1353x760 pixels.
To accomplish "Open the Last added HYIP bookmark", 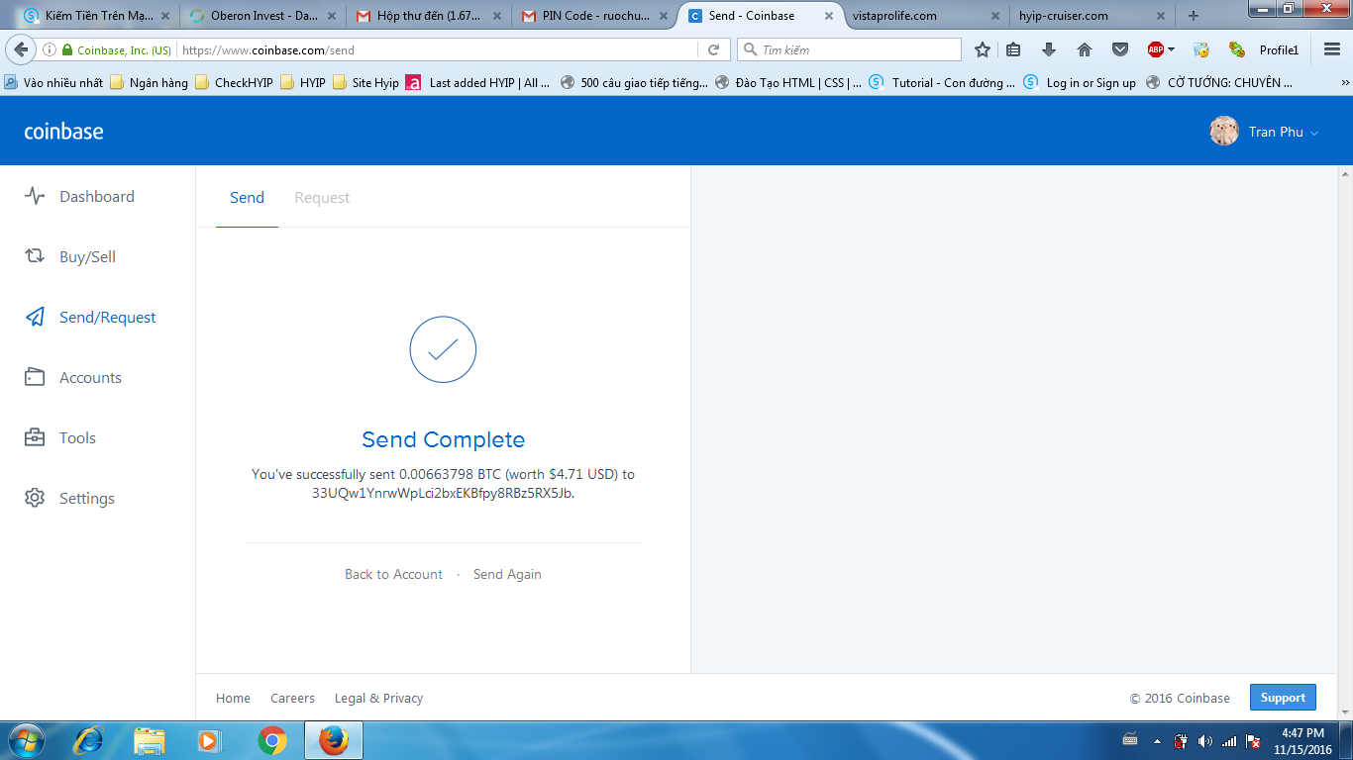I will (478, 83).
